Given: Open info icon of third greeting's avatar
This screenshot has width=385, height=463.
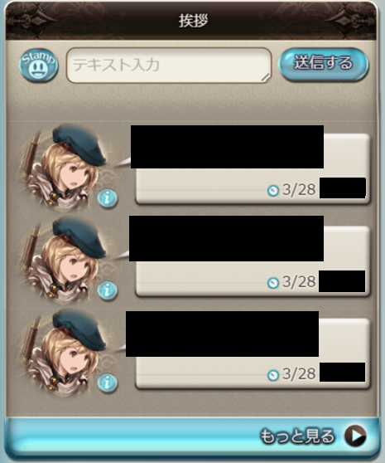Looking at the screenshot, I should click(x=108, y=383).
